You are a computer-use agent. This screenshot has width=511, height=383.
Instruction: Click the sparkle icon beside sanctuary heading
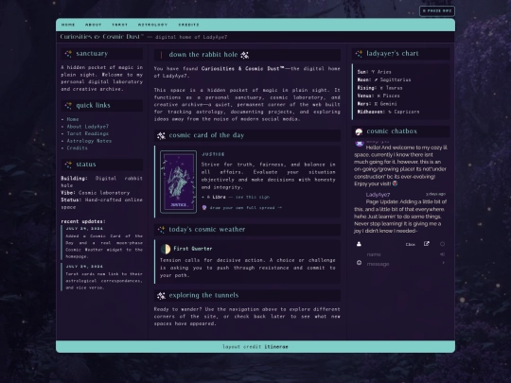68,54
